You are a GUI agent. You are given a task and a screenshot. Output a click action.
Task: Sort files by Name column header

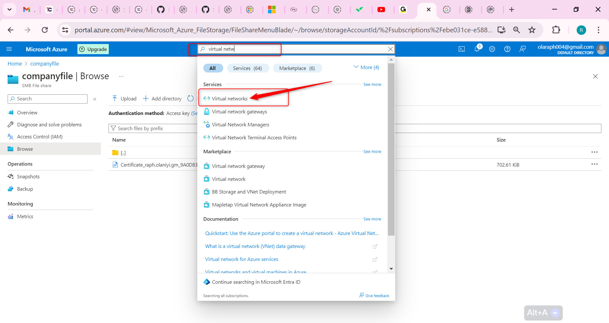pyautogui.click(x=119, y=140)
